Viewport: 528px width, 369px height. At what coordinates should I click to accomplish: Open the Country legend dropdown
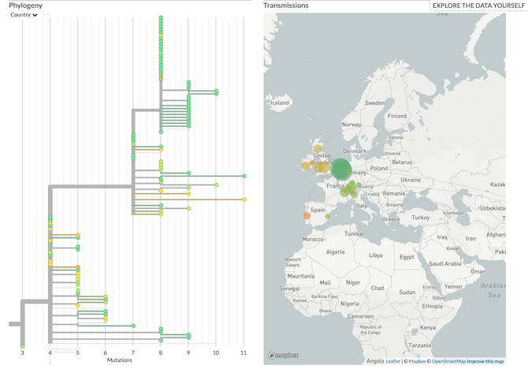24,15
